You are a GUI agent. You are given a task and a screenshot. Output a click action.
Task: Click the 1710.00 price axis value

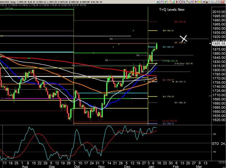[x=219, y=95]
